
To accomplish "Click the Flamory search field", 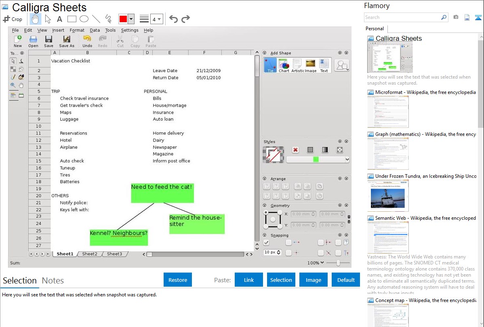I will [x=402, y=17].
